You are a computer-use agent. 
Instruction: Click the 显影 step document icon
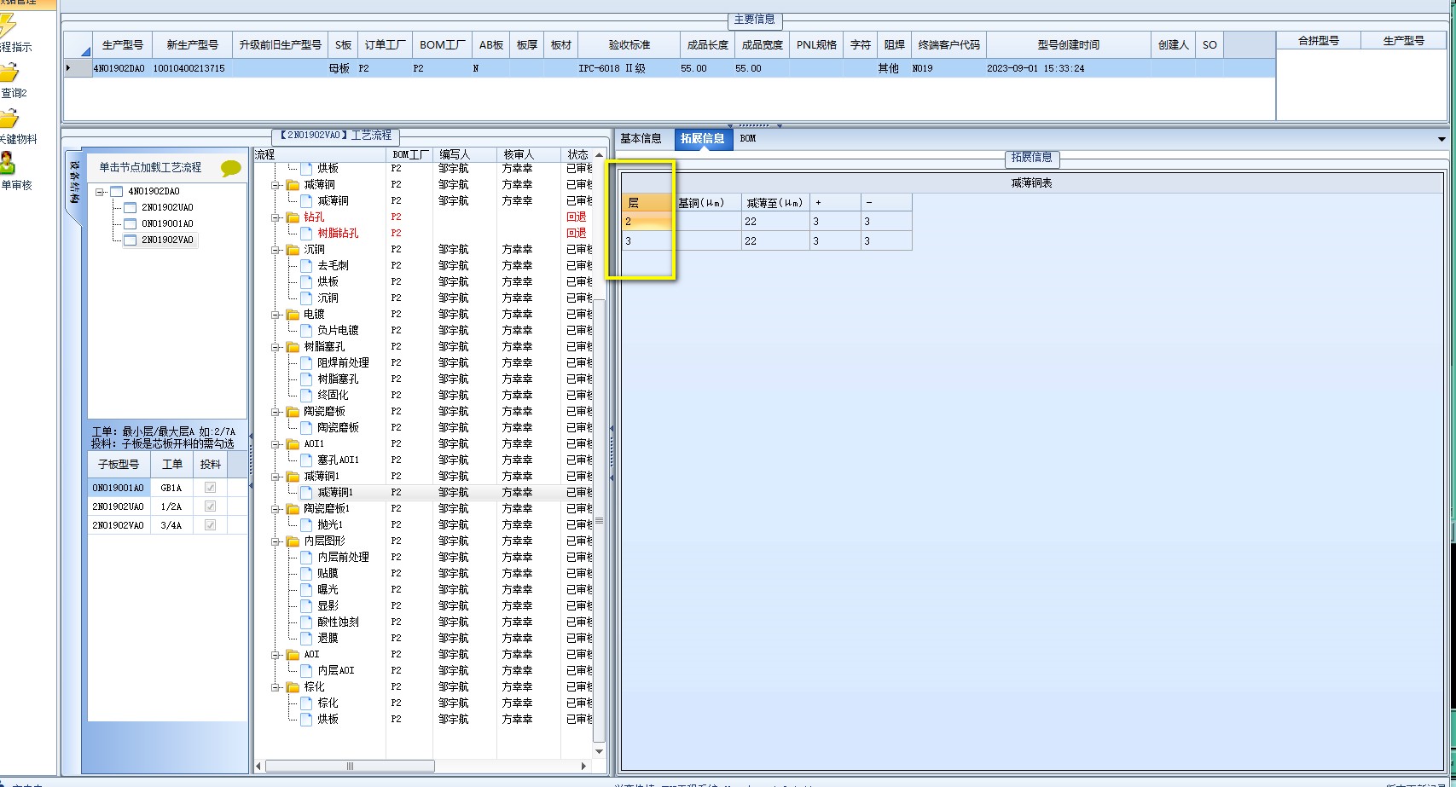[x=306, y=605]
